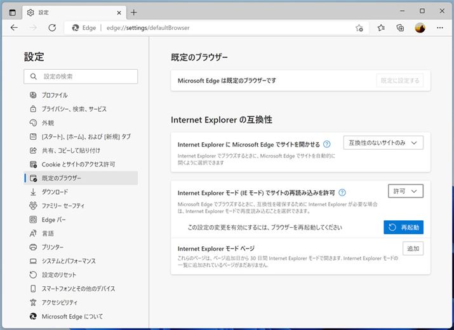The height and width of the screenshot is (330, 454).
Task: Open a new tab with plus button
Action: coord(133,12)
